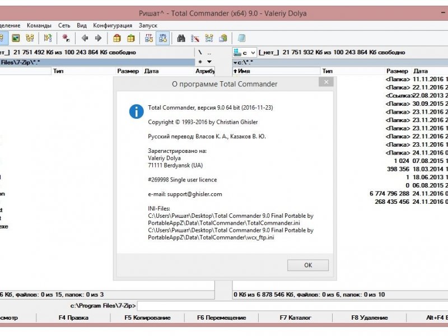Sort right panel by Тип column header

coord(352,71)
